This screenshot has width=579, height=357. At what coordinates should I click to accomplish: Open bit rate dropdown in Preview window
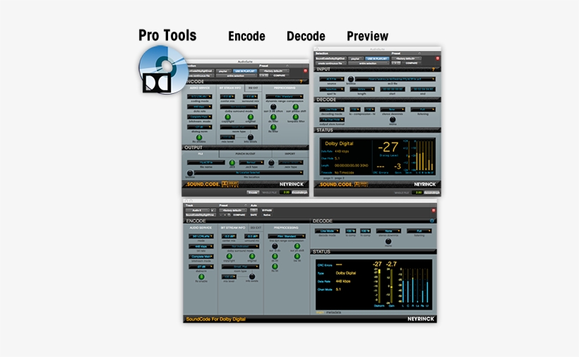pos(201,246)
